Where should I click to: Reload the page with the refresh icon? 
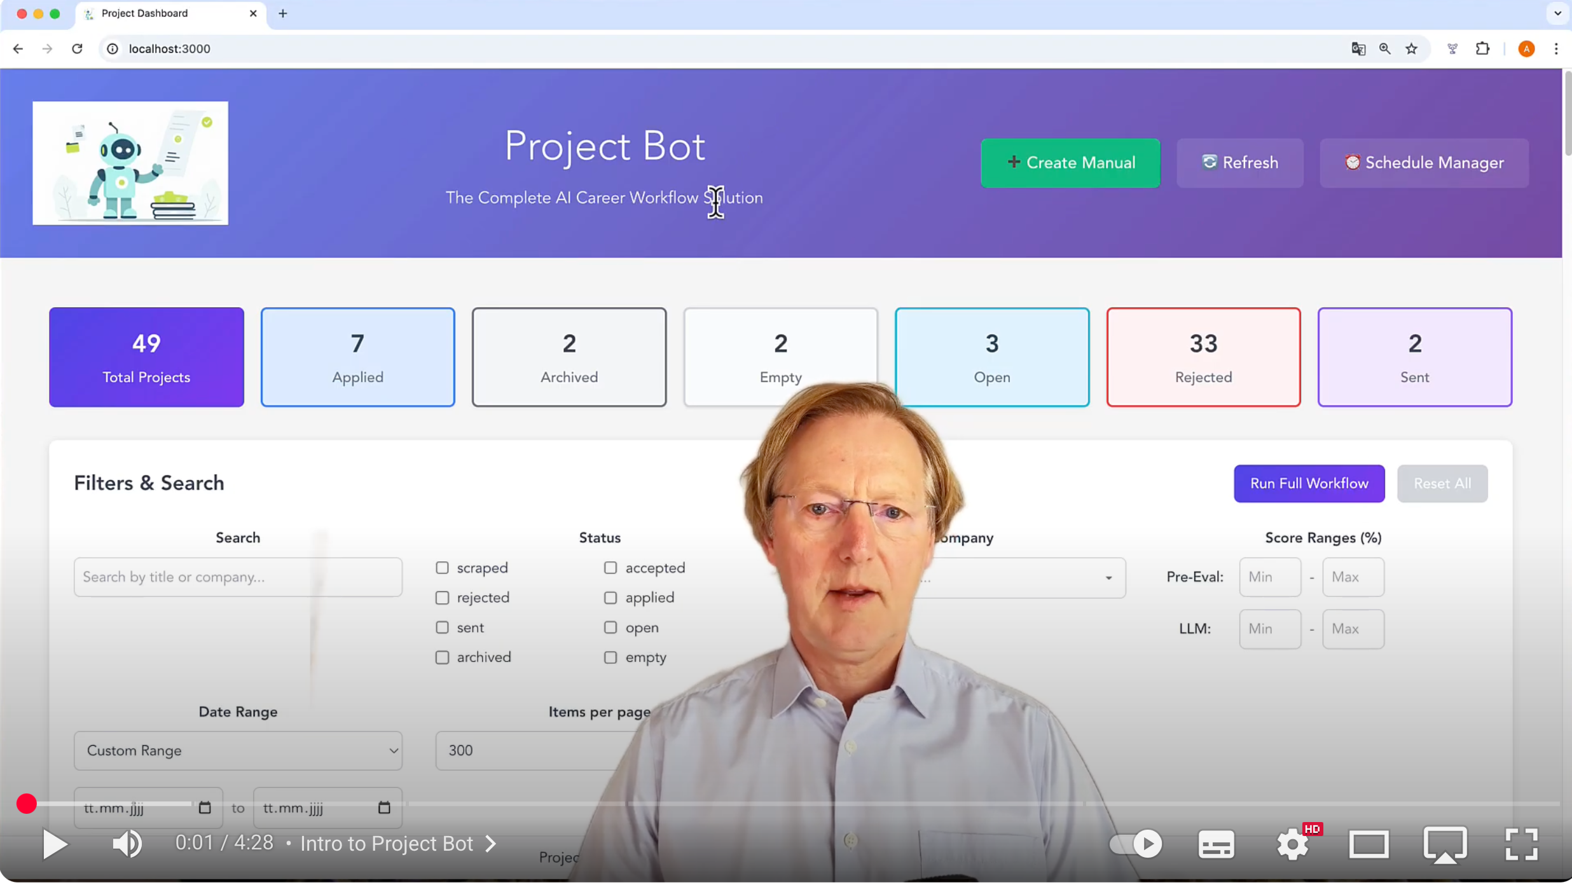click(77, 49)
